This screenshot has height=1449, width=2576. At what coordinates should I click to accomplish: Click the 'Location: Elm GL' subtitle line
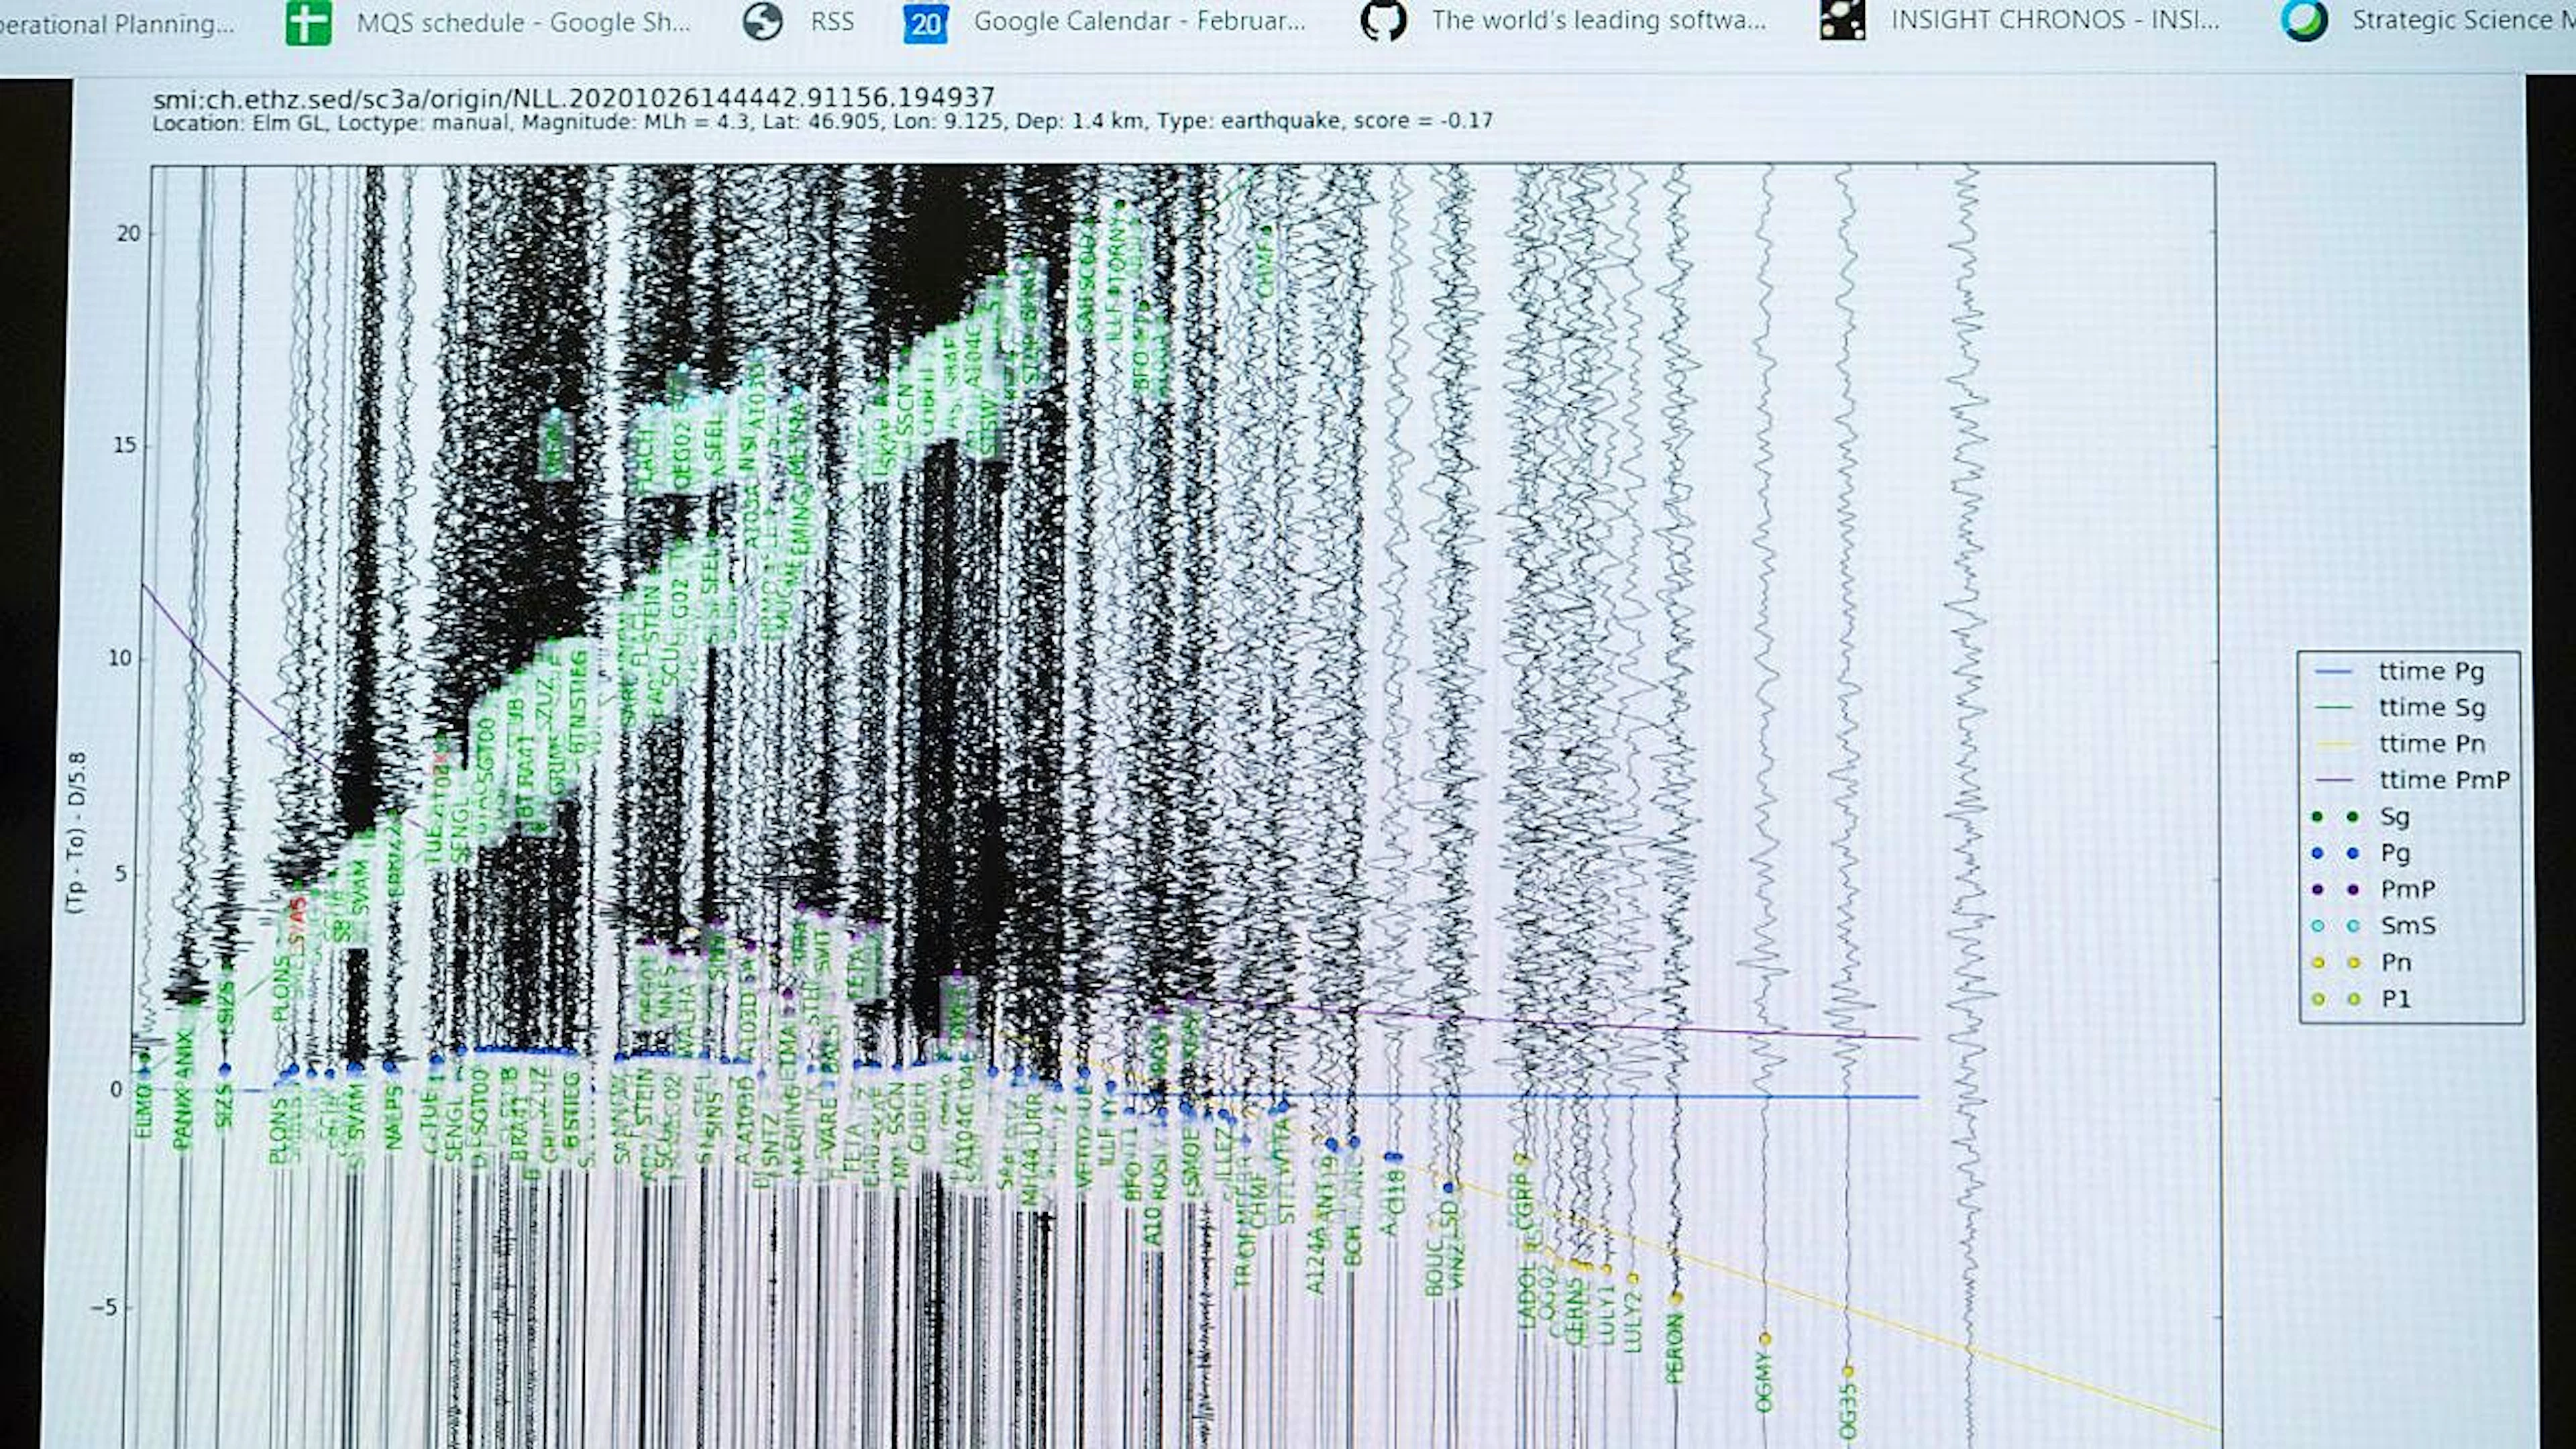coord(822,121)
